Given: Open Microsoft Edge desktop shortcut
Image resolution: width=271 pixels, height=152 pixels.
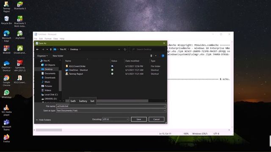Looking at the screenshot, I should (x=7, y=36).
